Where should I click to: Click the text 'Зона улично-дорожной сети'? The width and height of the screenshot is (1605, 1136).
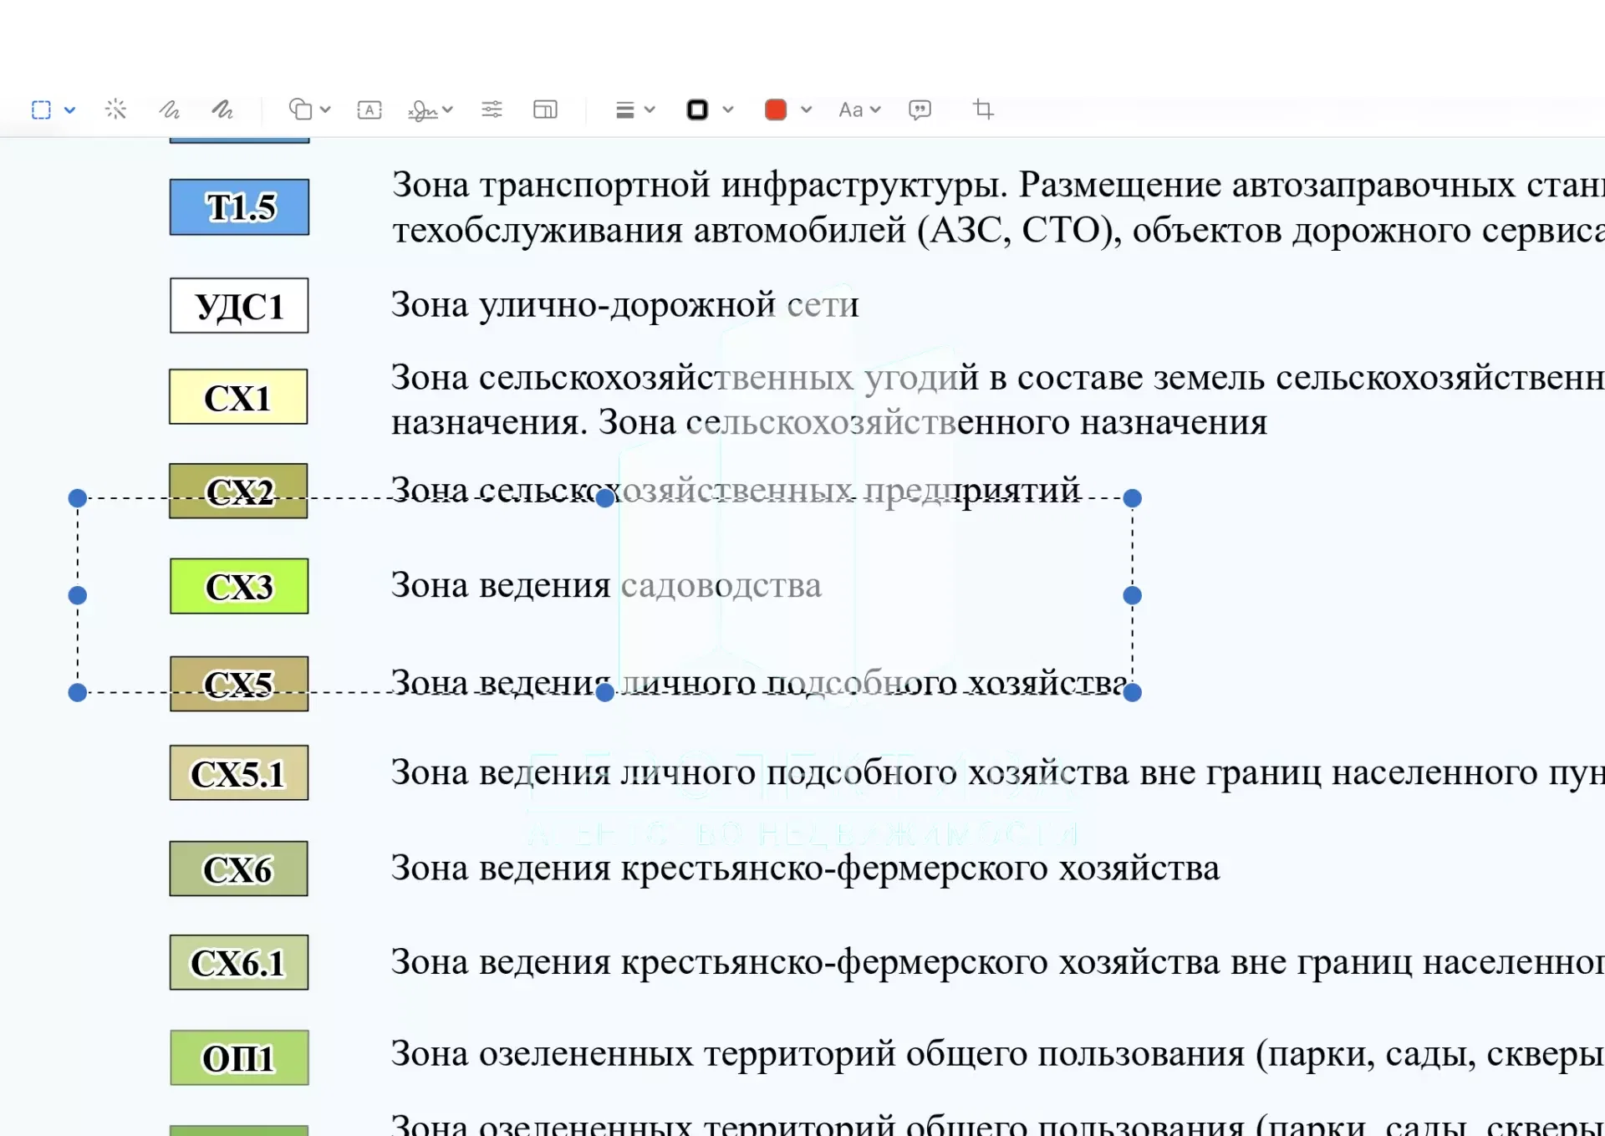pos(625,305)
